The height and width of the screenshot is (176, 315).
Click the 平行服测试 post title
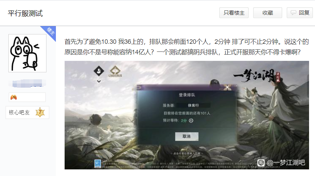tap(25, 14)
